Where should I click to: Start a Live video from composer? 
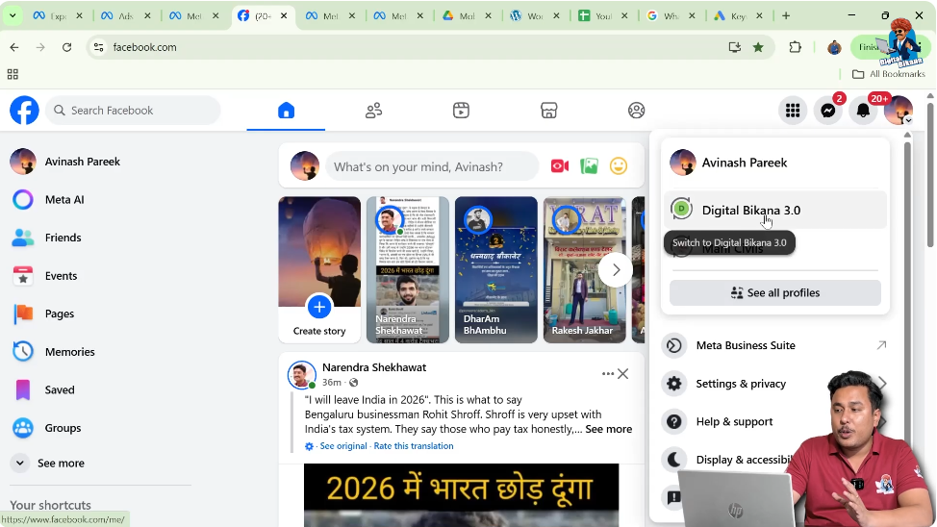(x=560, y=166)
